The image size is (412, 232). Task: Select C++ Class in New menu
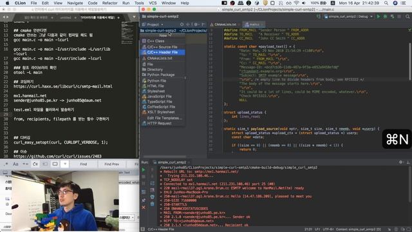(163, 41)
